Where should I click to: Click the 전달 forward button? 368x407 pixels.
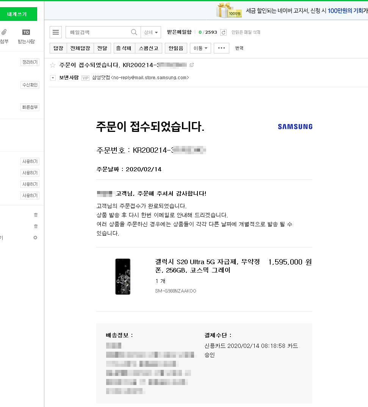tap(102, 48)
